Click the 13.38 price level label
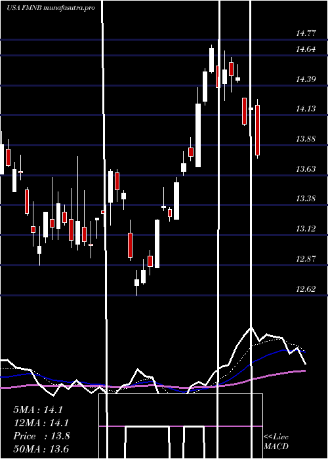 pos(306,199)
